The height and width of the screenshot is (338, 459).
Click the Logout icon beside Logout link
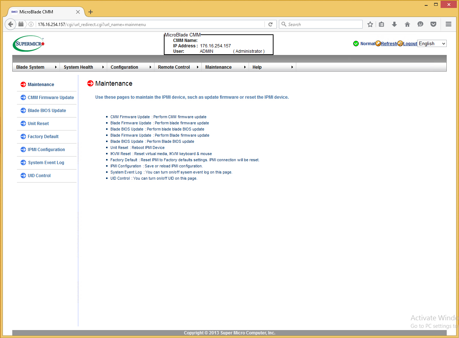coord(400,43)
